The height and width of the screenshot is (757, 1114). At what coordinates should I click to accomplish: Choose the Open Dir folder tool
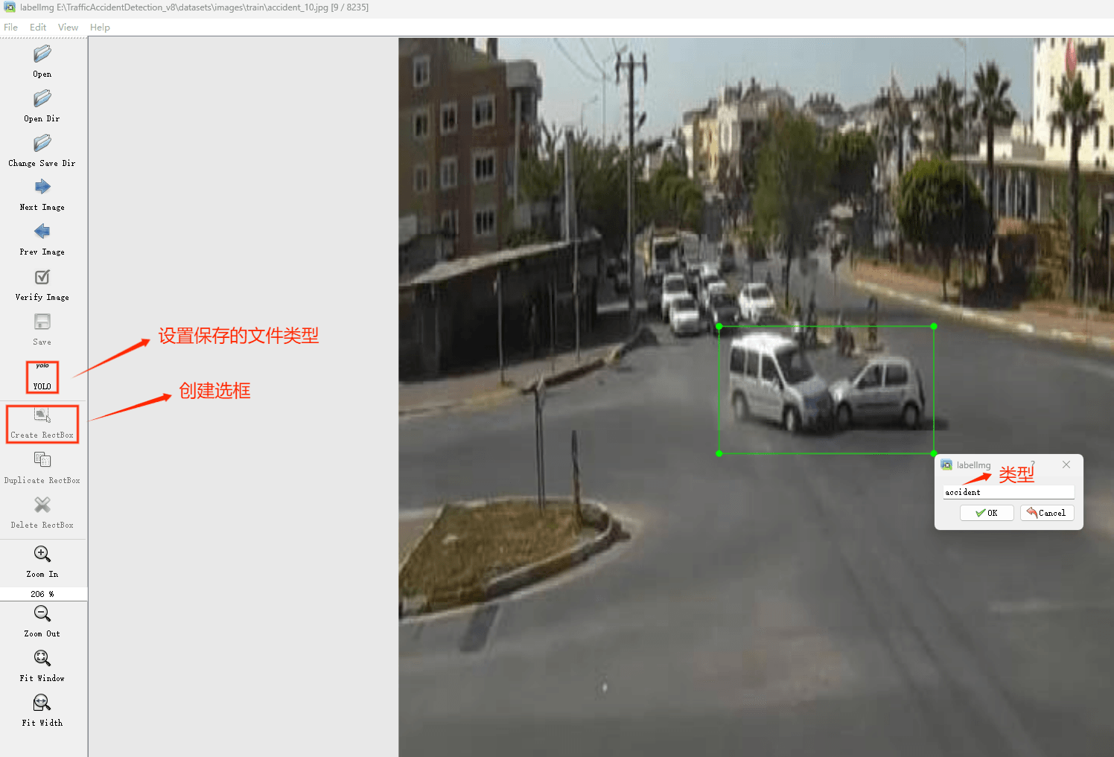pos(42,106)
